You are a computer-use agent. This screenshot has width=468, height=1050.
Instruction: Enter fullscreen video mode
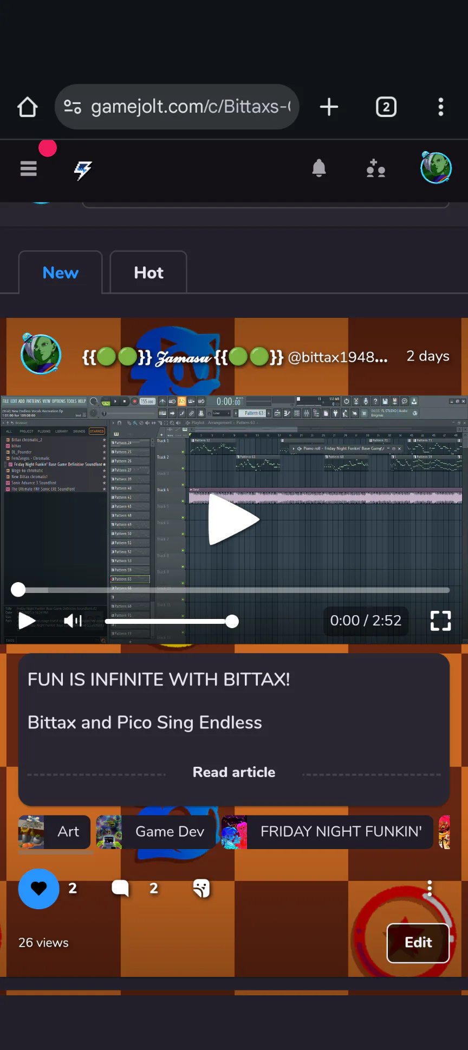440,621
